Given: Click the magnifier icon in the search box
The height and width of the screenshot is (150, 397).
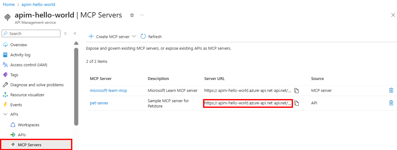Looking at the screenshot, I should click(6, 33).
